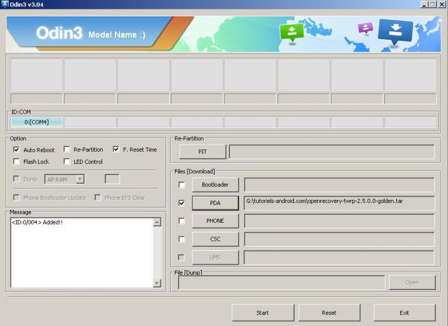This screenshot has height=326, width=448.
Task: Uncheck the PDA file checkbox
Action: point(181,203)
